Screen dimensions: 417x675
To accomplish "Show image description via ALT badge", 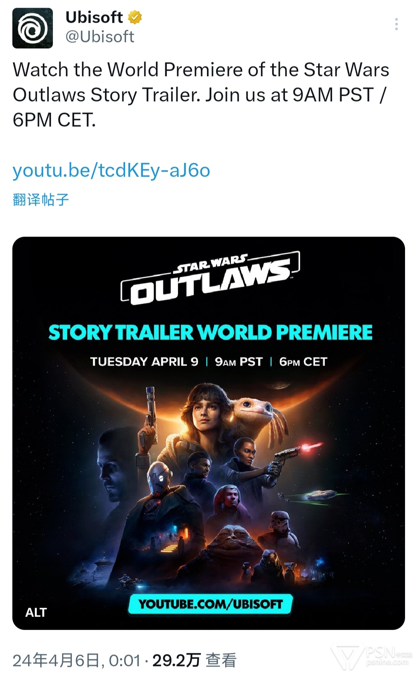I will (x=36, y=612).
